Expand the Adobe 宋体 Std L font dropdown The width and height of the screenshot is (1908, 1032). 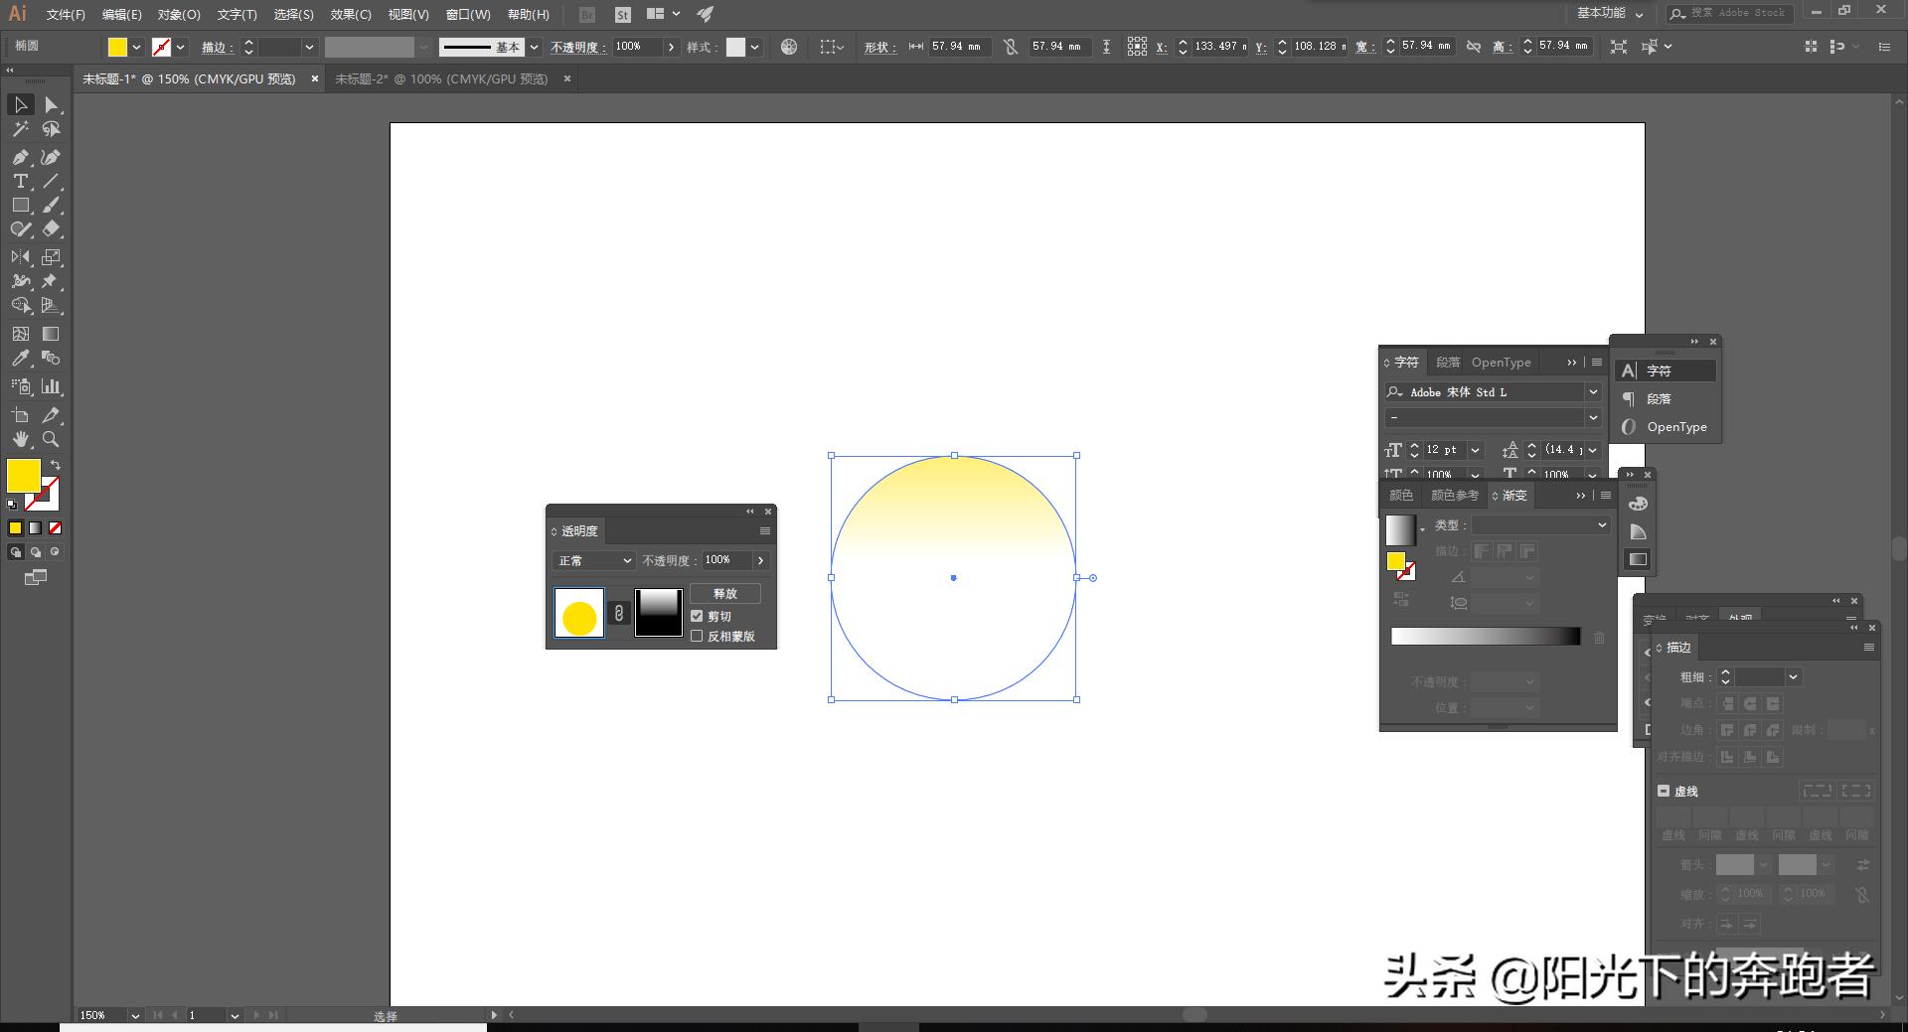tap(1593, 392)
